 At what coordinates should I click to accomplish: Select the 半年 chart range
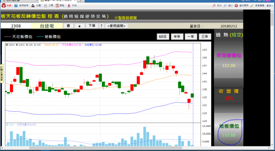[x=177, y=37]
